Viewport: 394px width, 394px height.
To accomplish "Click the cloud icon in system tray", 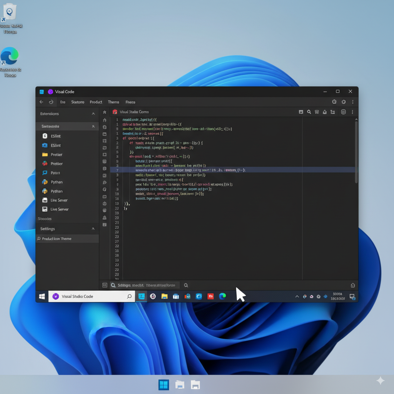I will click(312, 297).
